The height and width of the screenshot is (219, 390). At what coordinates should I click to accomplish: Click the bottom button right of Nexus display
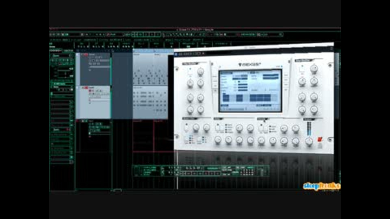(x=286, y=89)
